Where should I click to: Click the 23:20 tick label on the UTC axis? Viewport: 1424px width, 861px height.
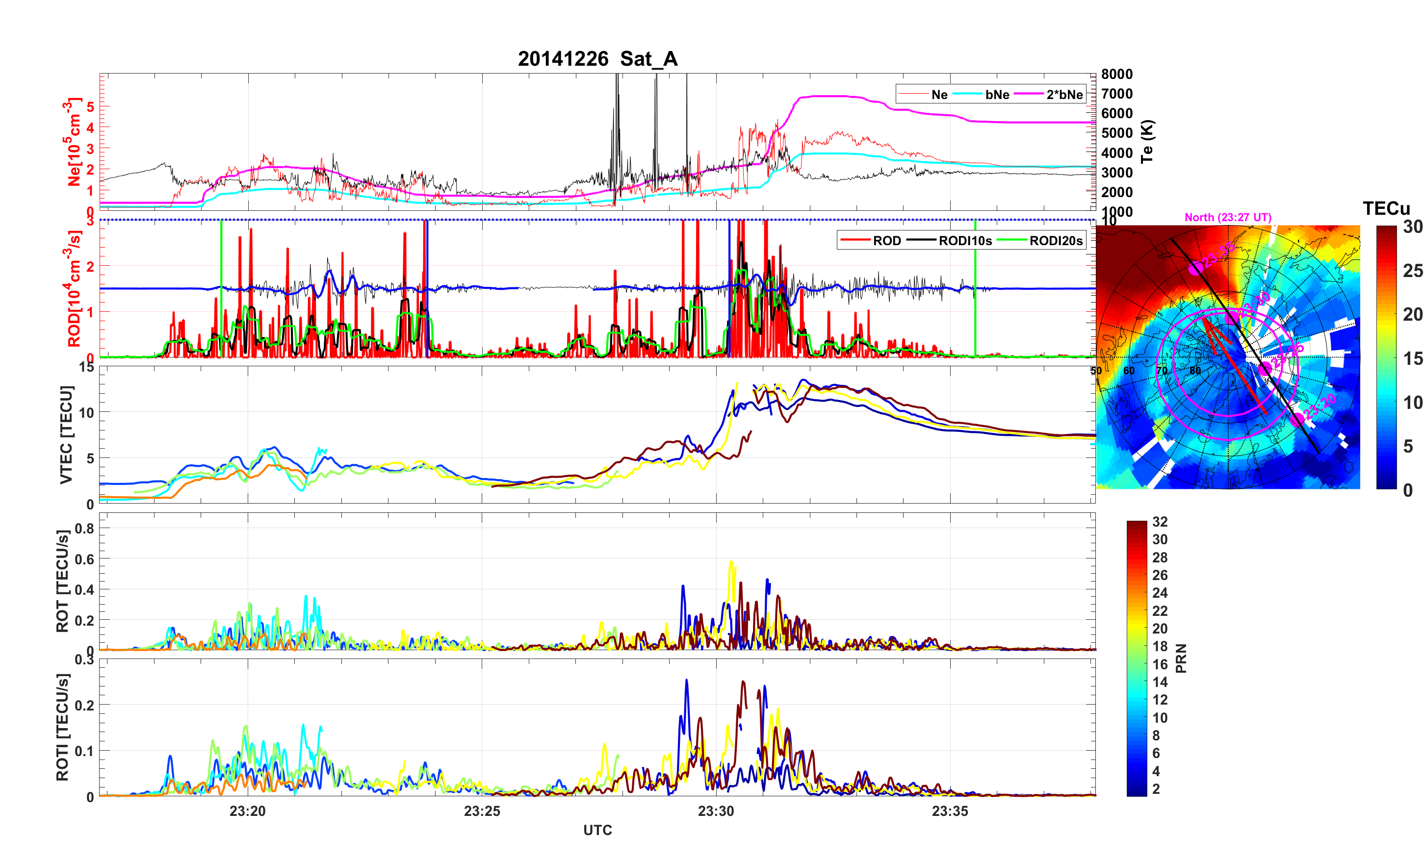click(247, 811)
